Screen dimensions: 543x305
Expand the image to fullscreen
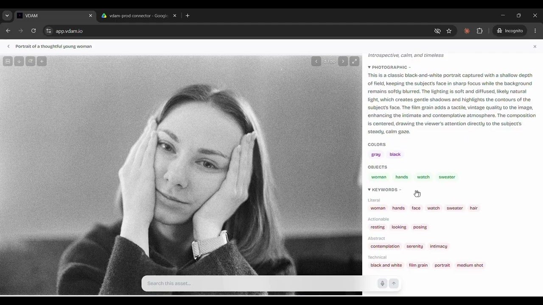click(355, 61)
